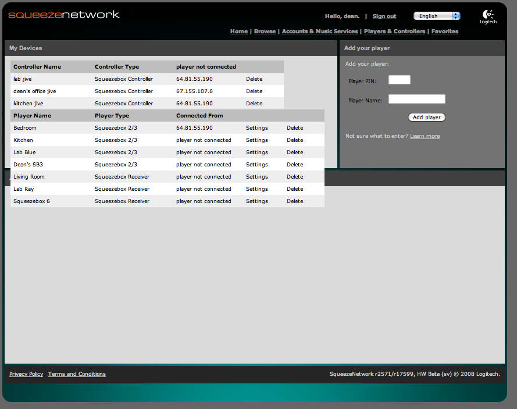
Task: Click the Player PIN input field
Action: tap(399, 80)
